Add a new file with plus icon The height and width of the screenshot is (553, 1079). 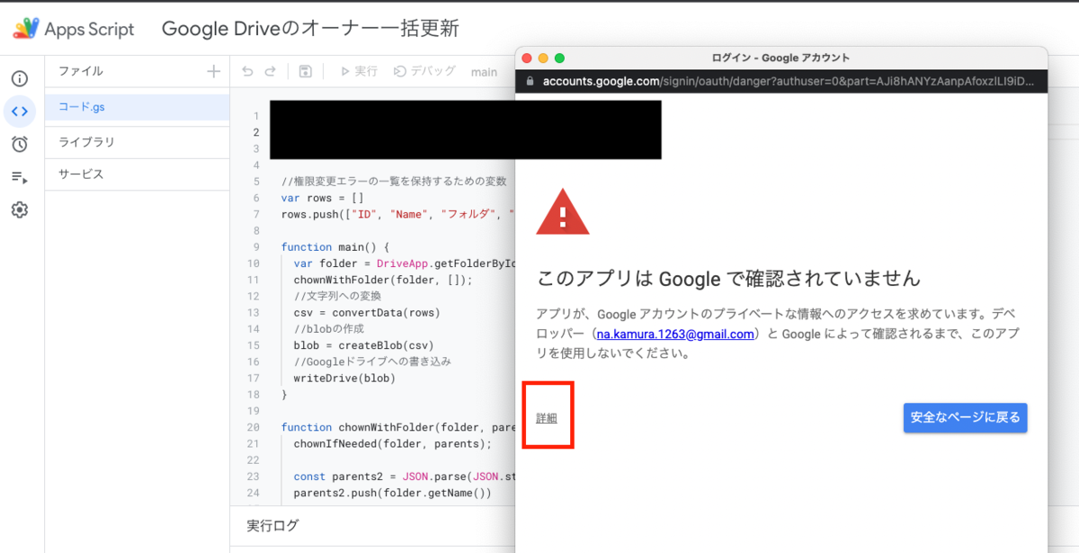point(213,71)
